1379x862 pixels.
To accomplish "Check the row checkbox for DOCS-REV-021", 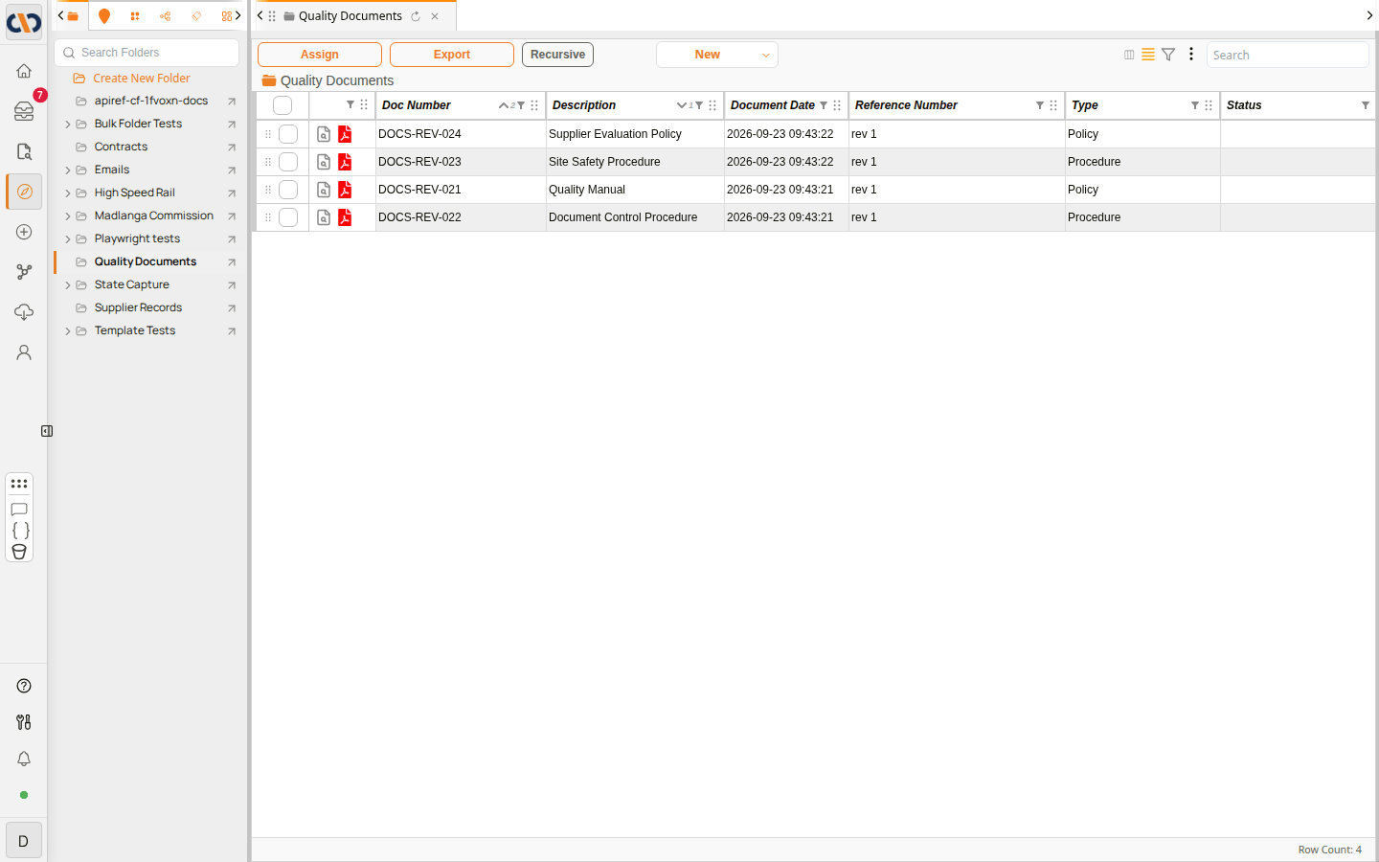I will (288, 190).
